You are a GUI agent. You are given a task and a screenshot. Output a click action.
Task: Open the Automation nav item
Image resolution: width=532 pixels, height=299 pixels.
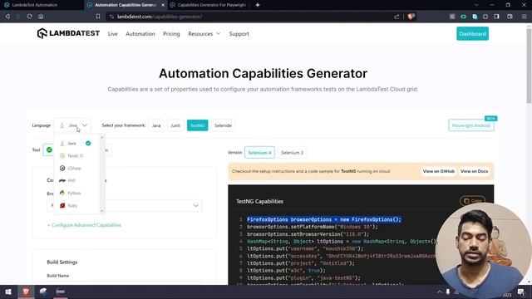[x=140, y=33]
